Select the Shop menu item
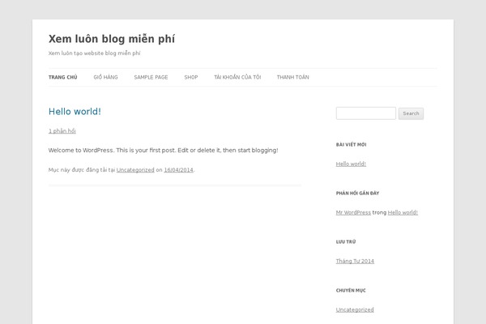486x324 pixels. click(x=191, y=77)
